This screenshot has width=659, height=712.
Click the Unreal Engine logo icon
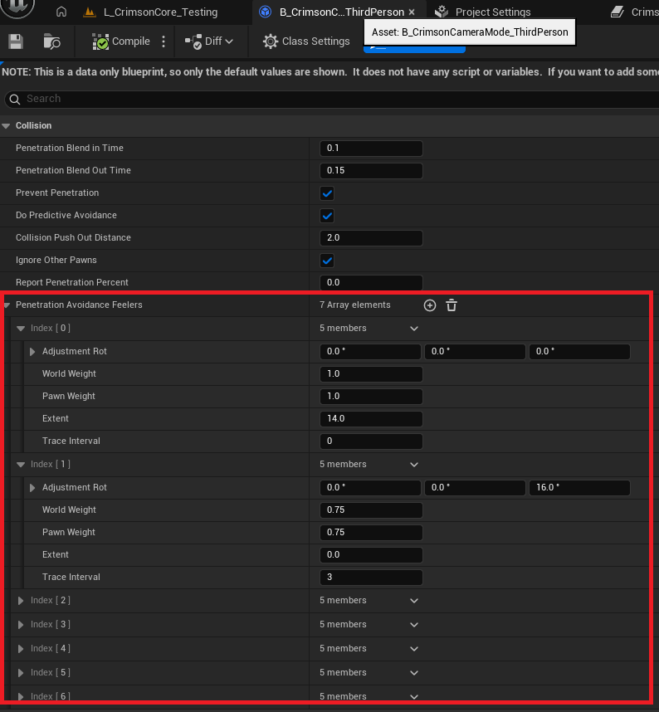click(17, 7)
